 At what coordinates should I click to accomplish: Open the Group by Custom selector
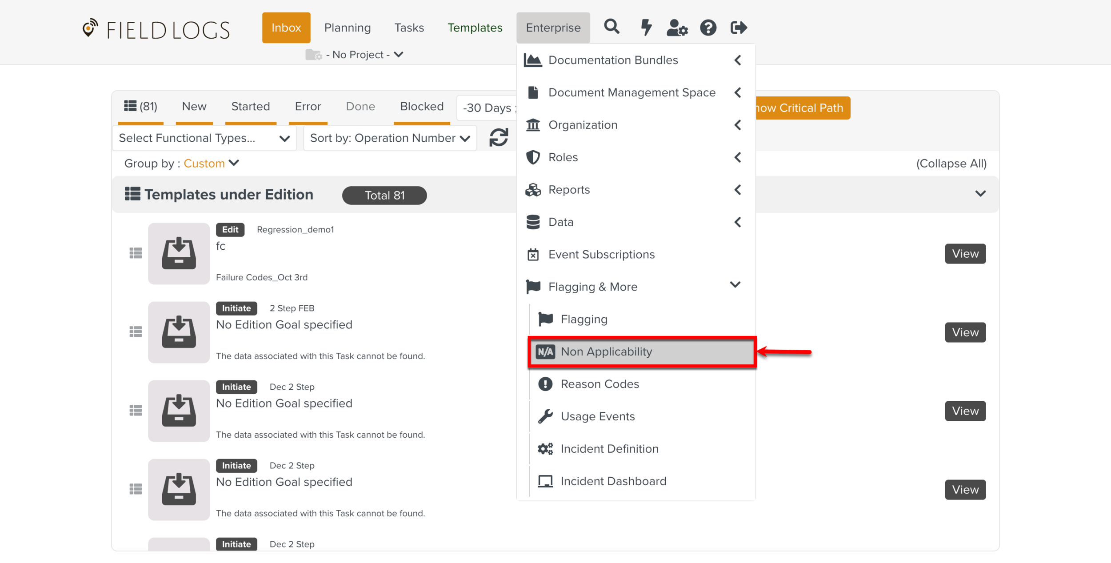pyautogui.click(x=211, y=164)
